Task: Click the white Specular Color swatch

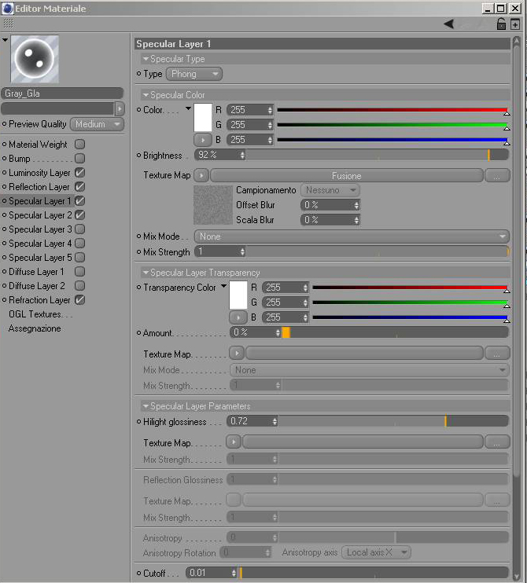Action: coord(203,118)
